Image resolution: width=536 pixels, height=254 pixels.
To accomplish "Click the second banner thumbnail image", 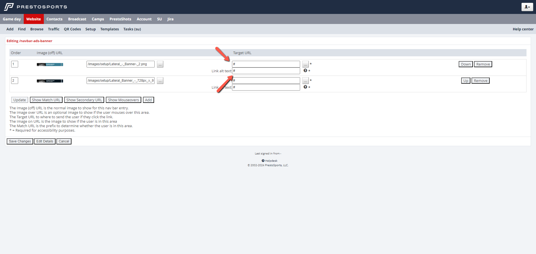I will tap(50, 81).
